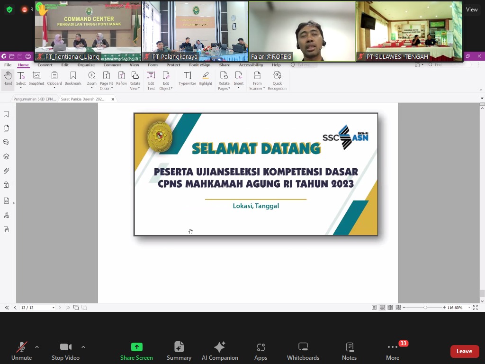Open the Layers panel in left sidebar
The width and height of the screenshot is (485, 364).
[6, 156]
